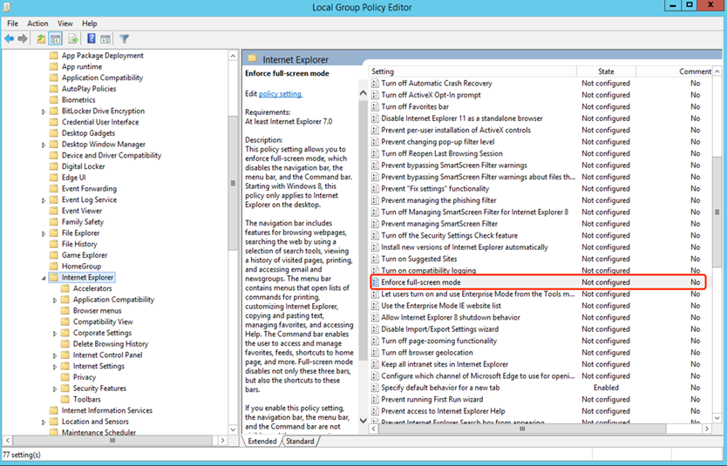Click the tree pane scroll down arrow
Screen dimensions: 727x466
(233, 429)
